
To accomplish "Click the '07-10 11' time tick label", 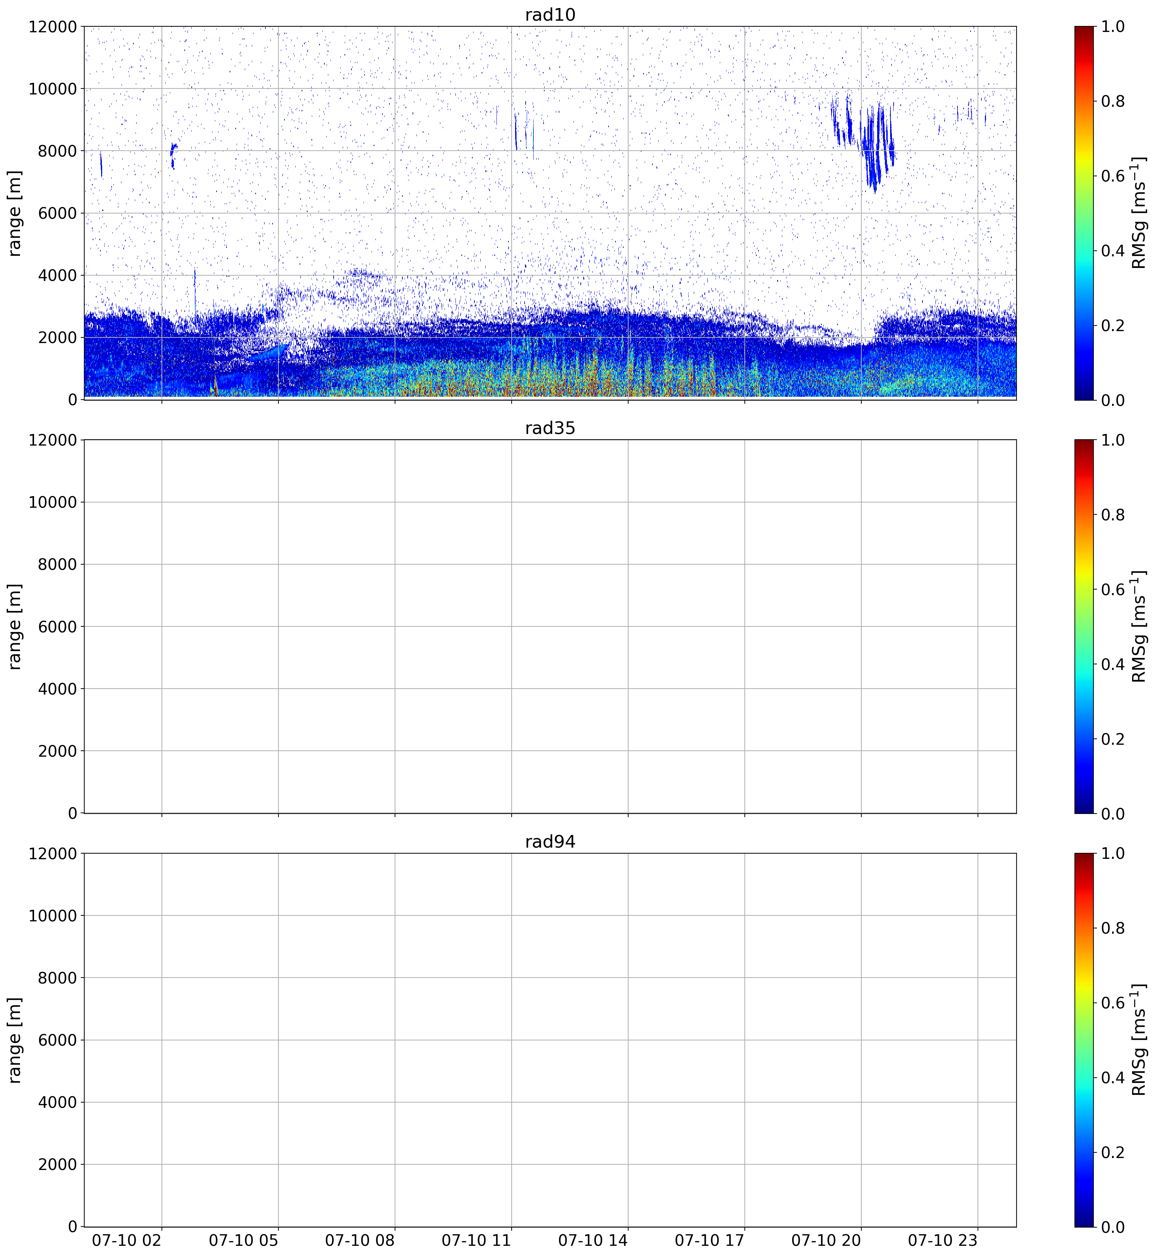I will point(476,1240).
